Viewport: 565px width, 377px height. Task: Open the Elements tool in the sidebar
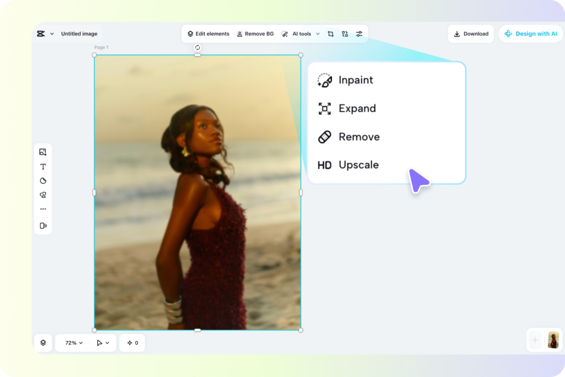(43, 195)
